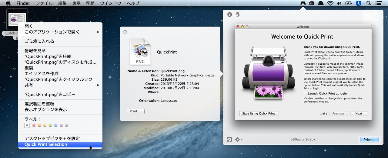The width and height of the screenshot is (388, 158).
Task: Expand the このアプリケーションで開く submenu
Action: pyautogui.click(x=60, y=32)
